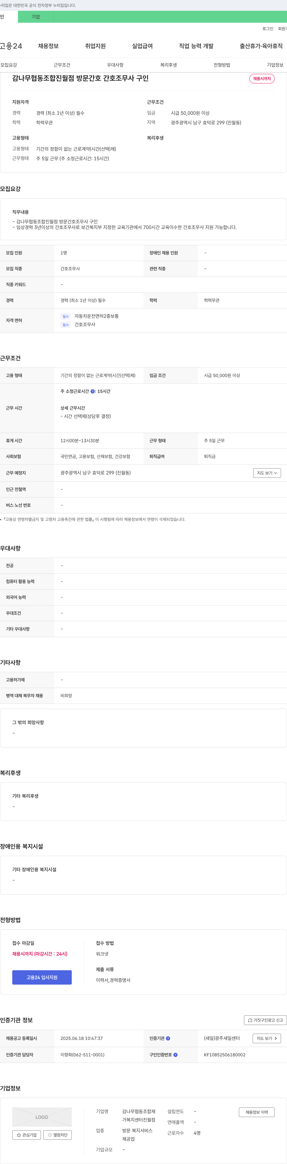Open the company LOGO placeholder image
287x1164 pixels.
pyautogui.click(x=42, y=1117)
